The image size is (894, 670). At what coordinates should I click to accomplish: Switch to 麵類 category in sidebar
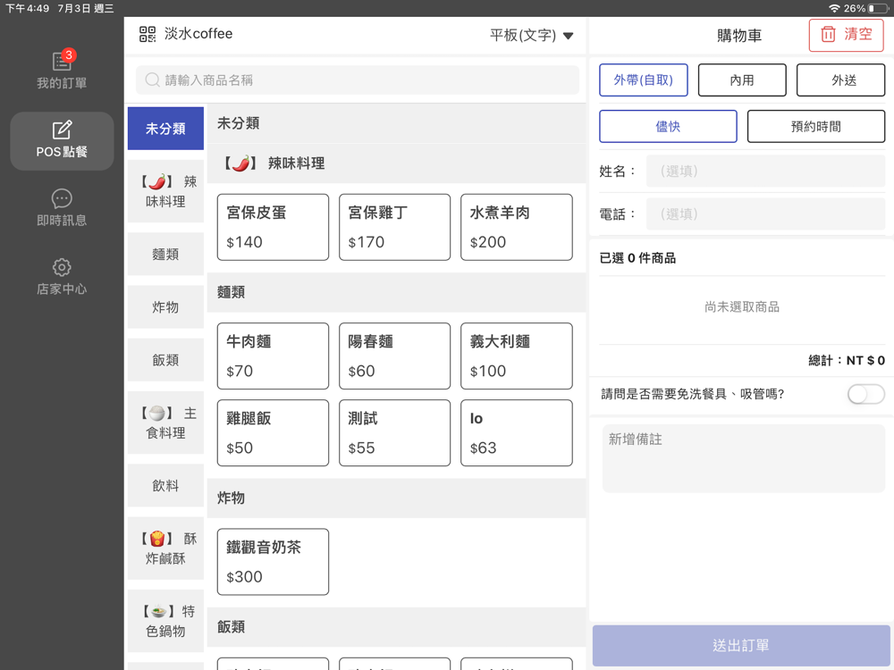[x=165, y=254]
